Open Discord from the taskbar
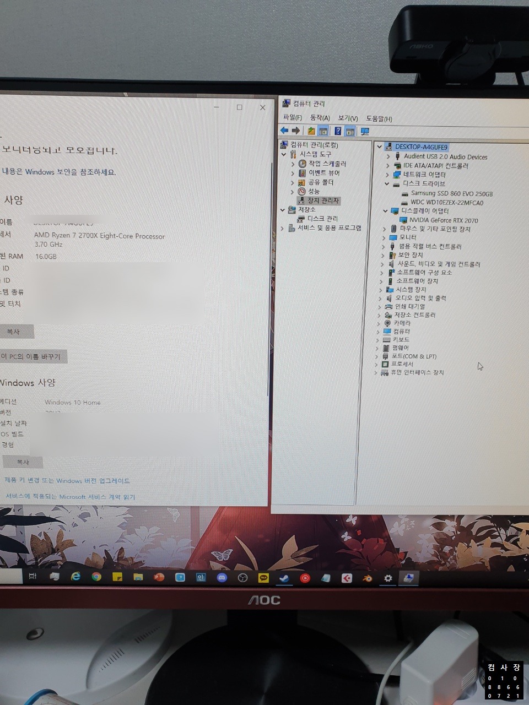This screenshot has height=705, width=529. [222, 577]
